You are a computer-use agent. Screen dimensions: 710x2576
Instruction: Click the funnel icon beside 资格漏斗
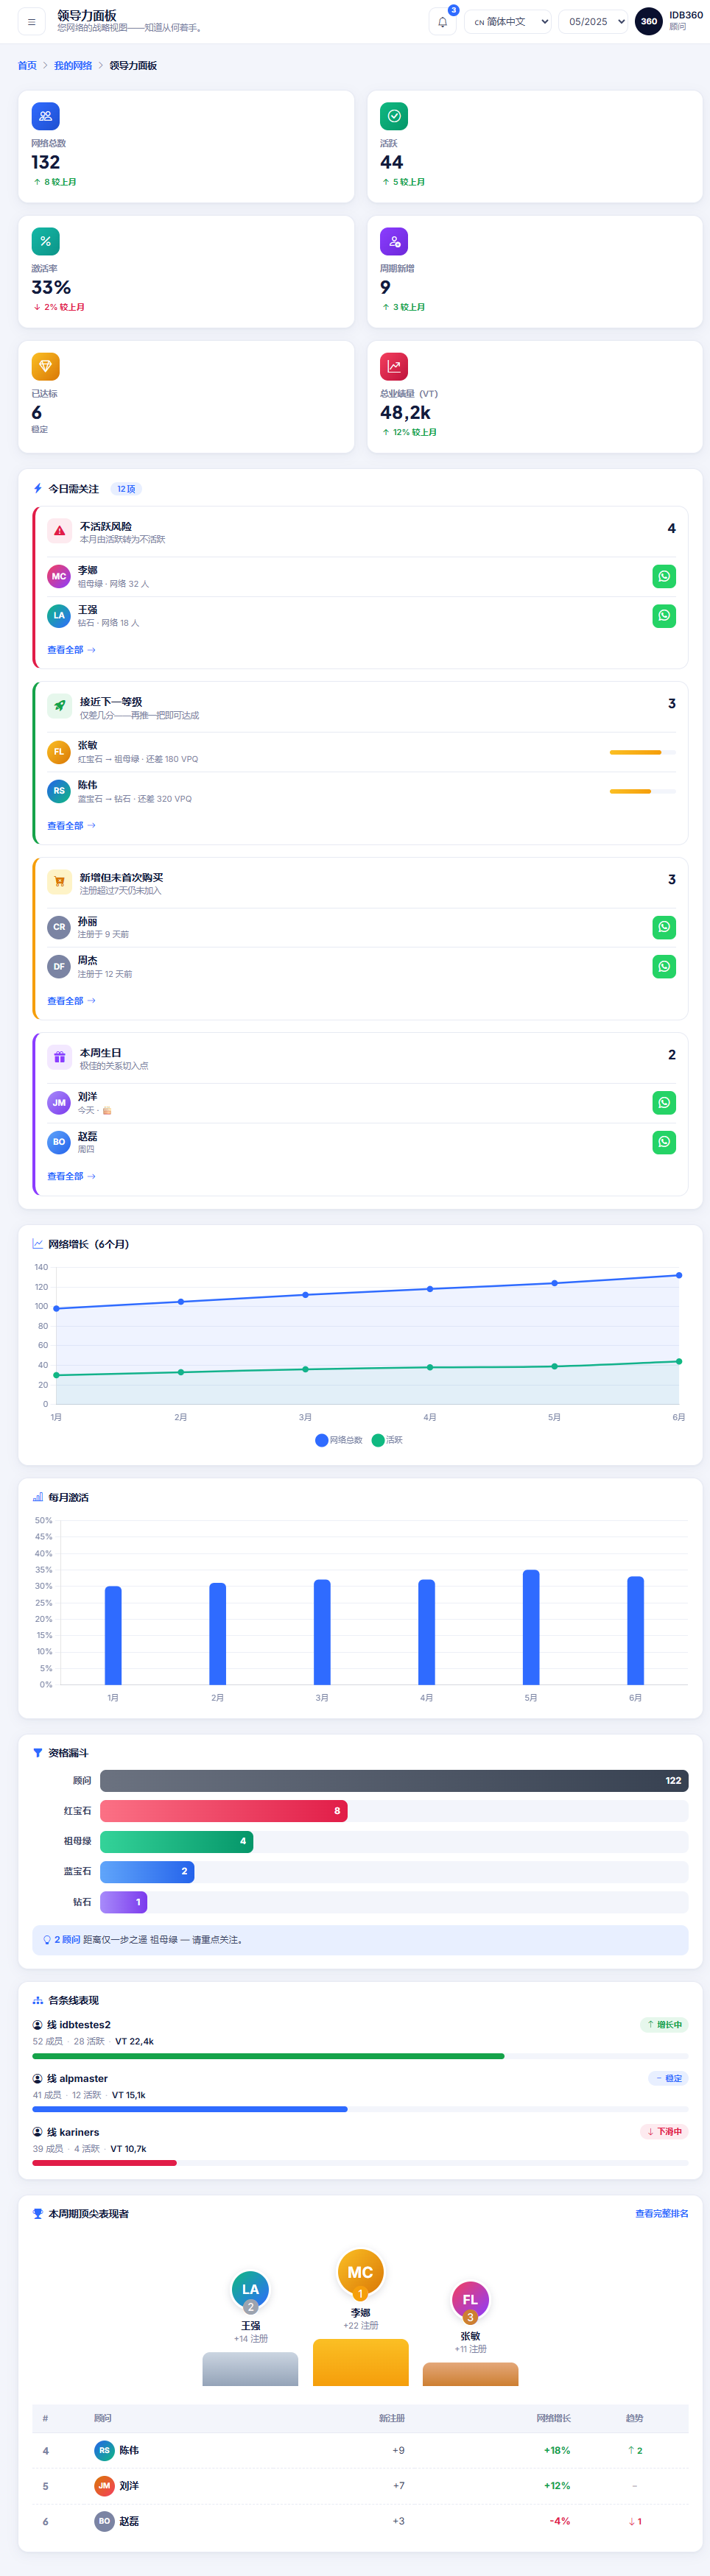pyautogui.click(x=38, y=1753)
